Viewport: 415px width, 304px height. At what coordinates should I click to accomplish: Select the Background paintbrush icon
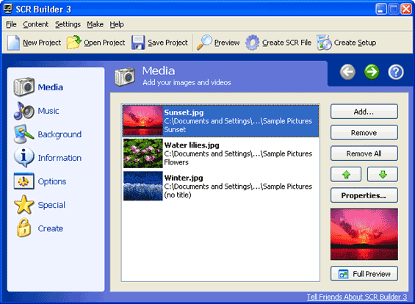[24, 134]
